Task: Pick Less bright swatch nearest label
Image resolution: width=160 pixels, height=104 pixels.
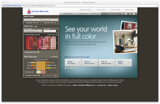Action: coord(50,65)
